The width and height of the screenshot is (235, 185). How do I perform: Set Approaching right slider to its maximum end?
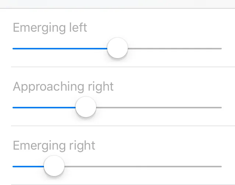221,107
